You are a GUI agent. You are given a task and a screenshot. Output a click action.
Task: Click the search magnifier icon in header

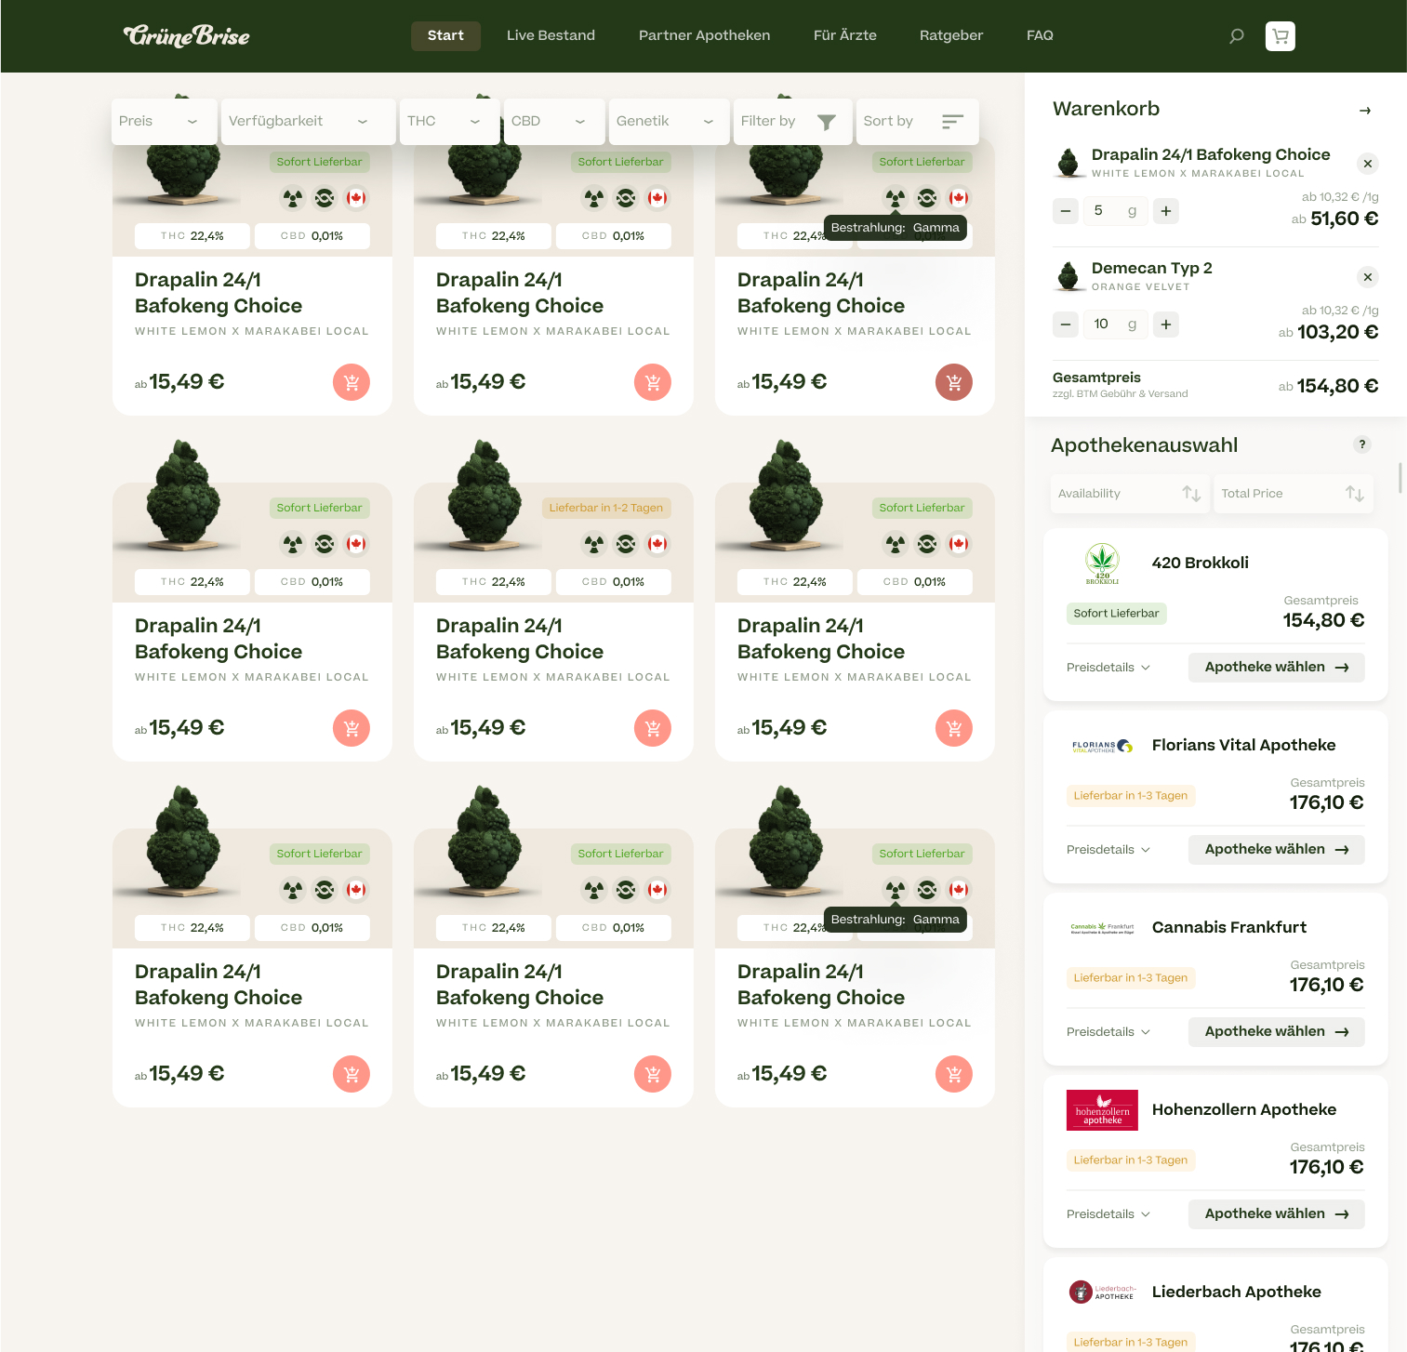1236,36
